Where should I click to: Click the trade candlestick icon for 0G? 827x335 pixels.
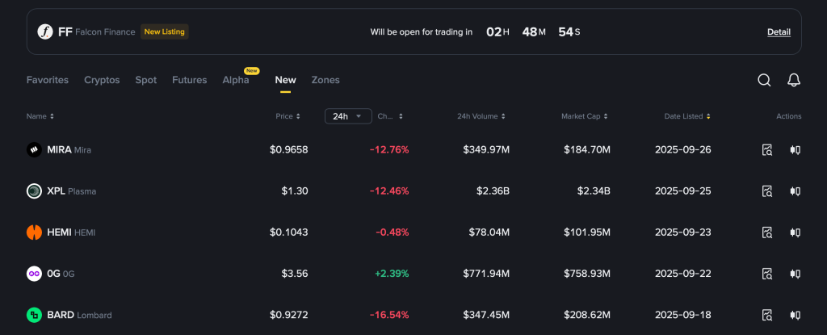click(795, 274)
